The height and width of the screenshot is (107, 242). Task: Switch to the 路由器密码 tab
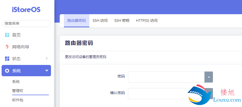point(76,21)
